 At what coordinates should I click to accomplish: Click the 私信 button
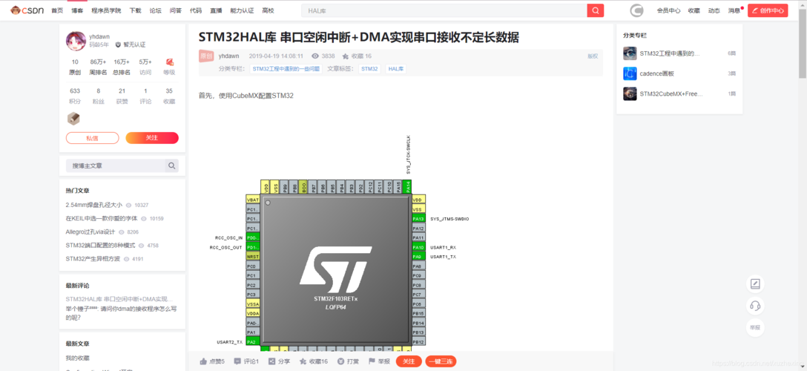pyautogui.click(x=92, y=138)
